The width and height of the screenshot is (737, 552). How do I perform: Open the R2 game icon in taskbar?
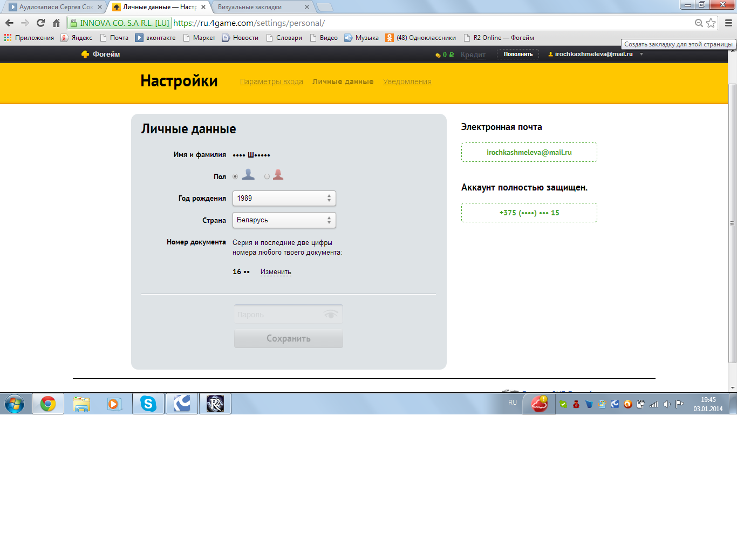[215, 404]
